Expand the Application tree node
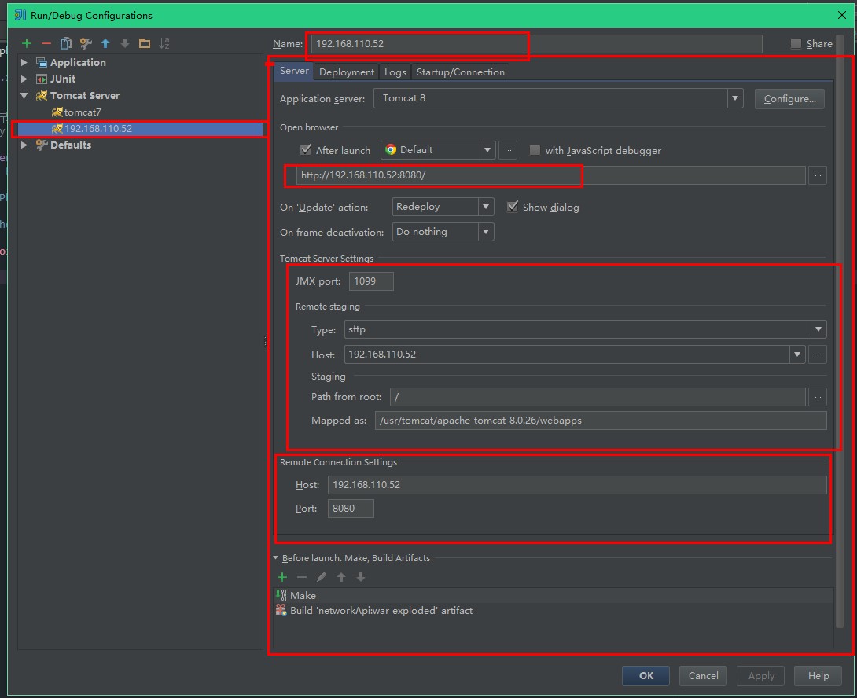This screenshot has height=698, width=857. coord(24,62)
